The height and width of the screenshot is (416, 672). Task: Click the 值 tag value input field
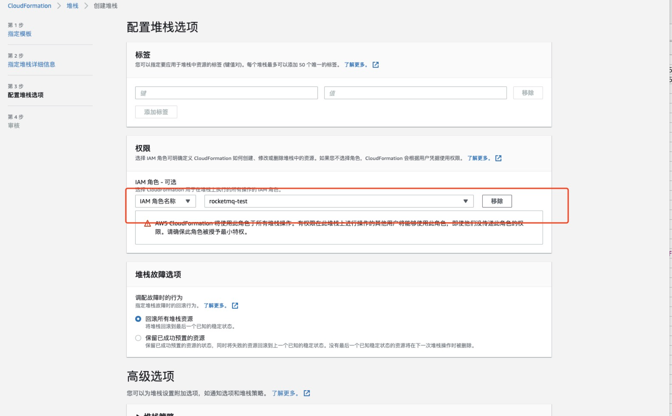click(415, 93)
